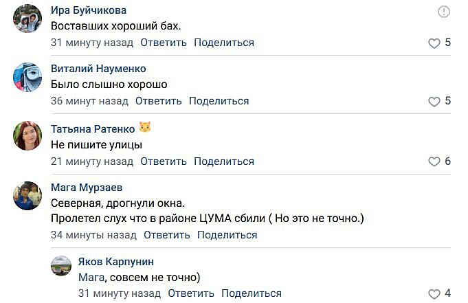468x303 pixels.
Task: Open Татьяна Ратенко's avatar photo
Action: coord(27,135)
